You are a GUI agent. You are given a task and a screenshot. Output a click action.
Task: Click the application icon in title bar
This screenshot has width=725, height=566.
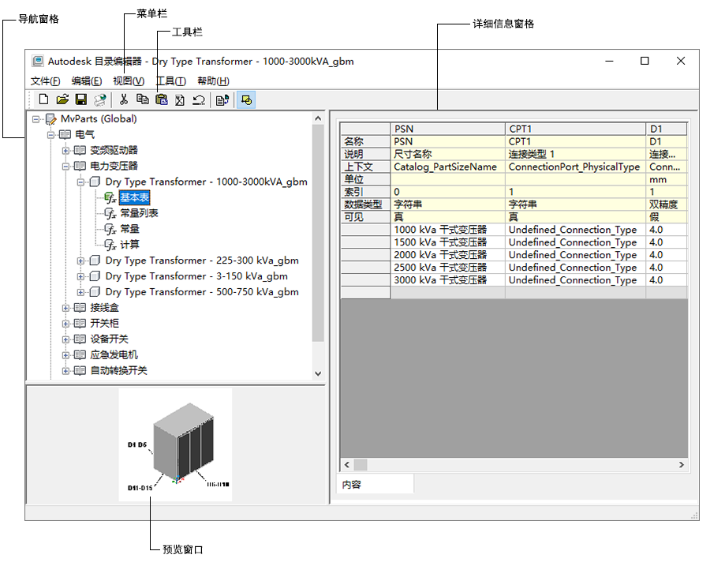(x=38, y=61)
